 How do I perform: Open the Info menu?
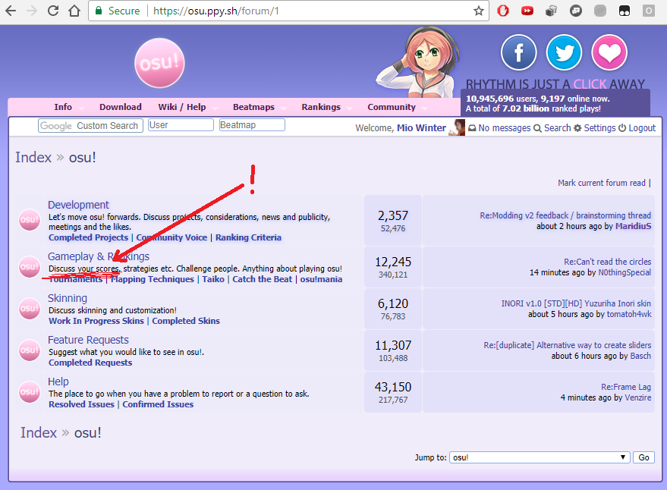click(x=63, y=107)
